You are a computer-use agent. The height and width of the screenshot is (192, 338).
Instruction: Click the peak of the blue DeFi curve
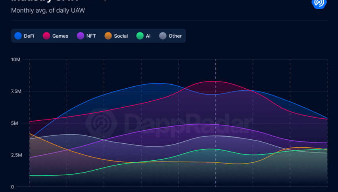(159, 83)
